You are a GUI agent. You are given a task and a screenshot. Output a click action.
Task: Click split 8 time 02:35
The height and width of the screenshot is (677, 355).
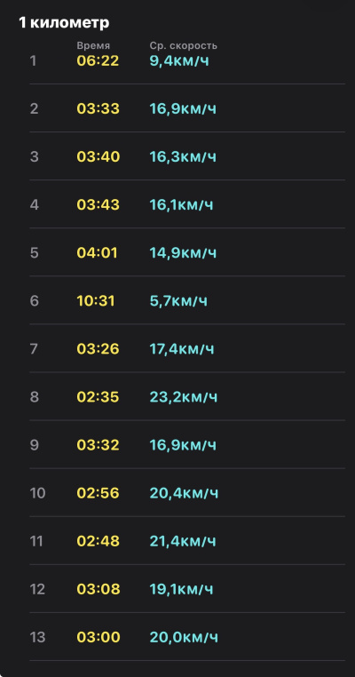click(98, 397)
